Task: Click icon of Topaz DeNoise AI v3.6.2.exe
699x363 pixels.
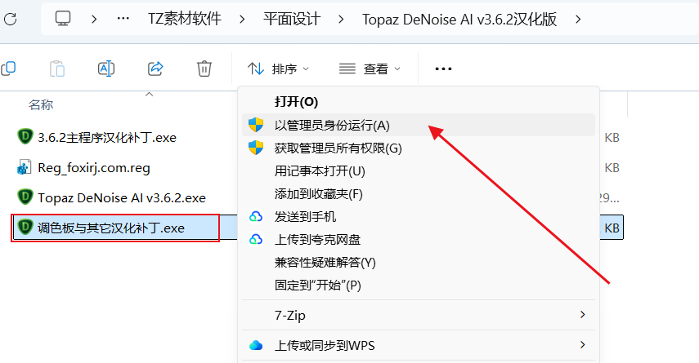Action: tap(25, 197)
